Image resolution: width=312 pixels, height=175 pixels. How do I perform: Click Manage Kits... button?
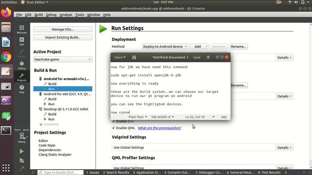(63, 29)
